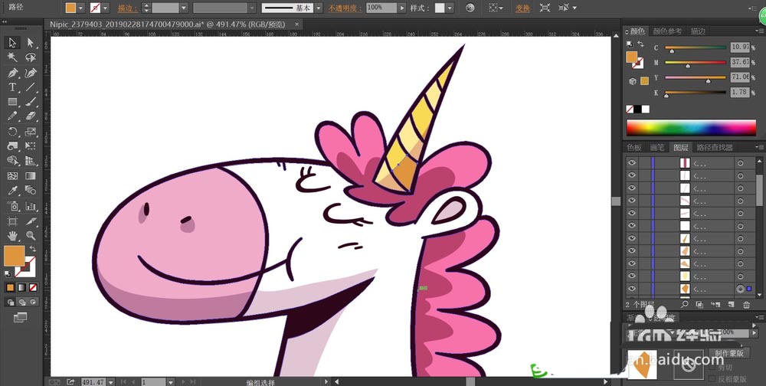Open the 基本 brush definition dropdown
This screenshot has height=386, width=766.
tap(318, 8)
